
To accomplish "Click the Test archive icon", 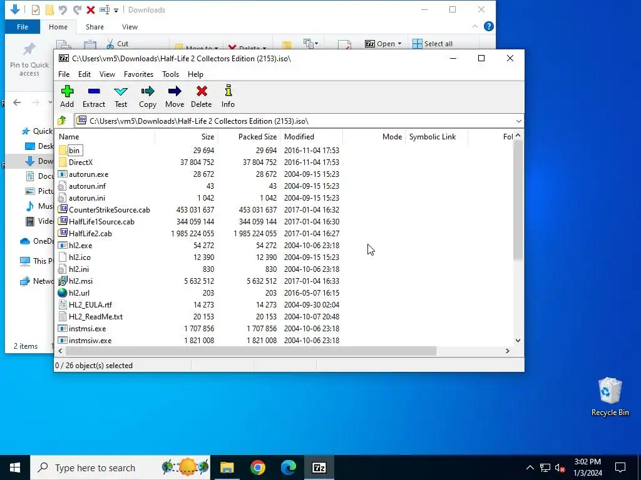I will pos(121,91).
